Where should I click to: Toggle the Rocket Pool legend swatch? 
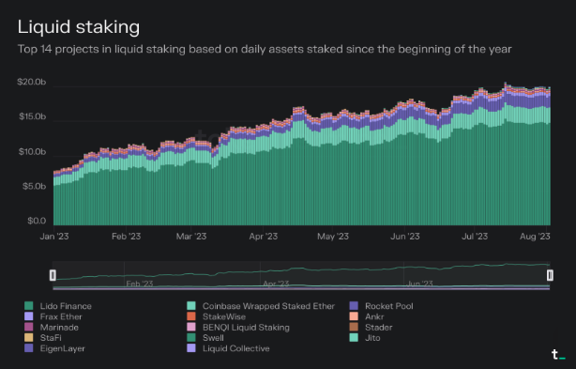pos(354,306)
